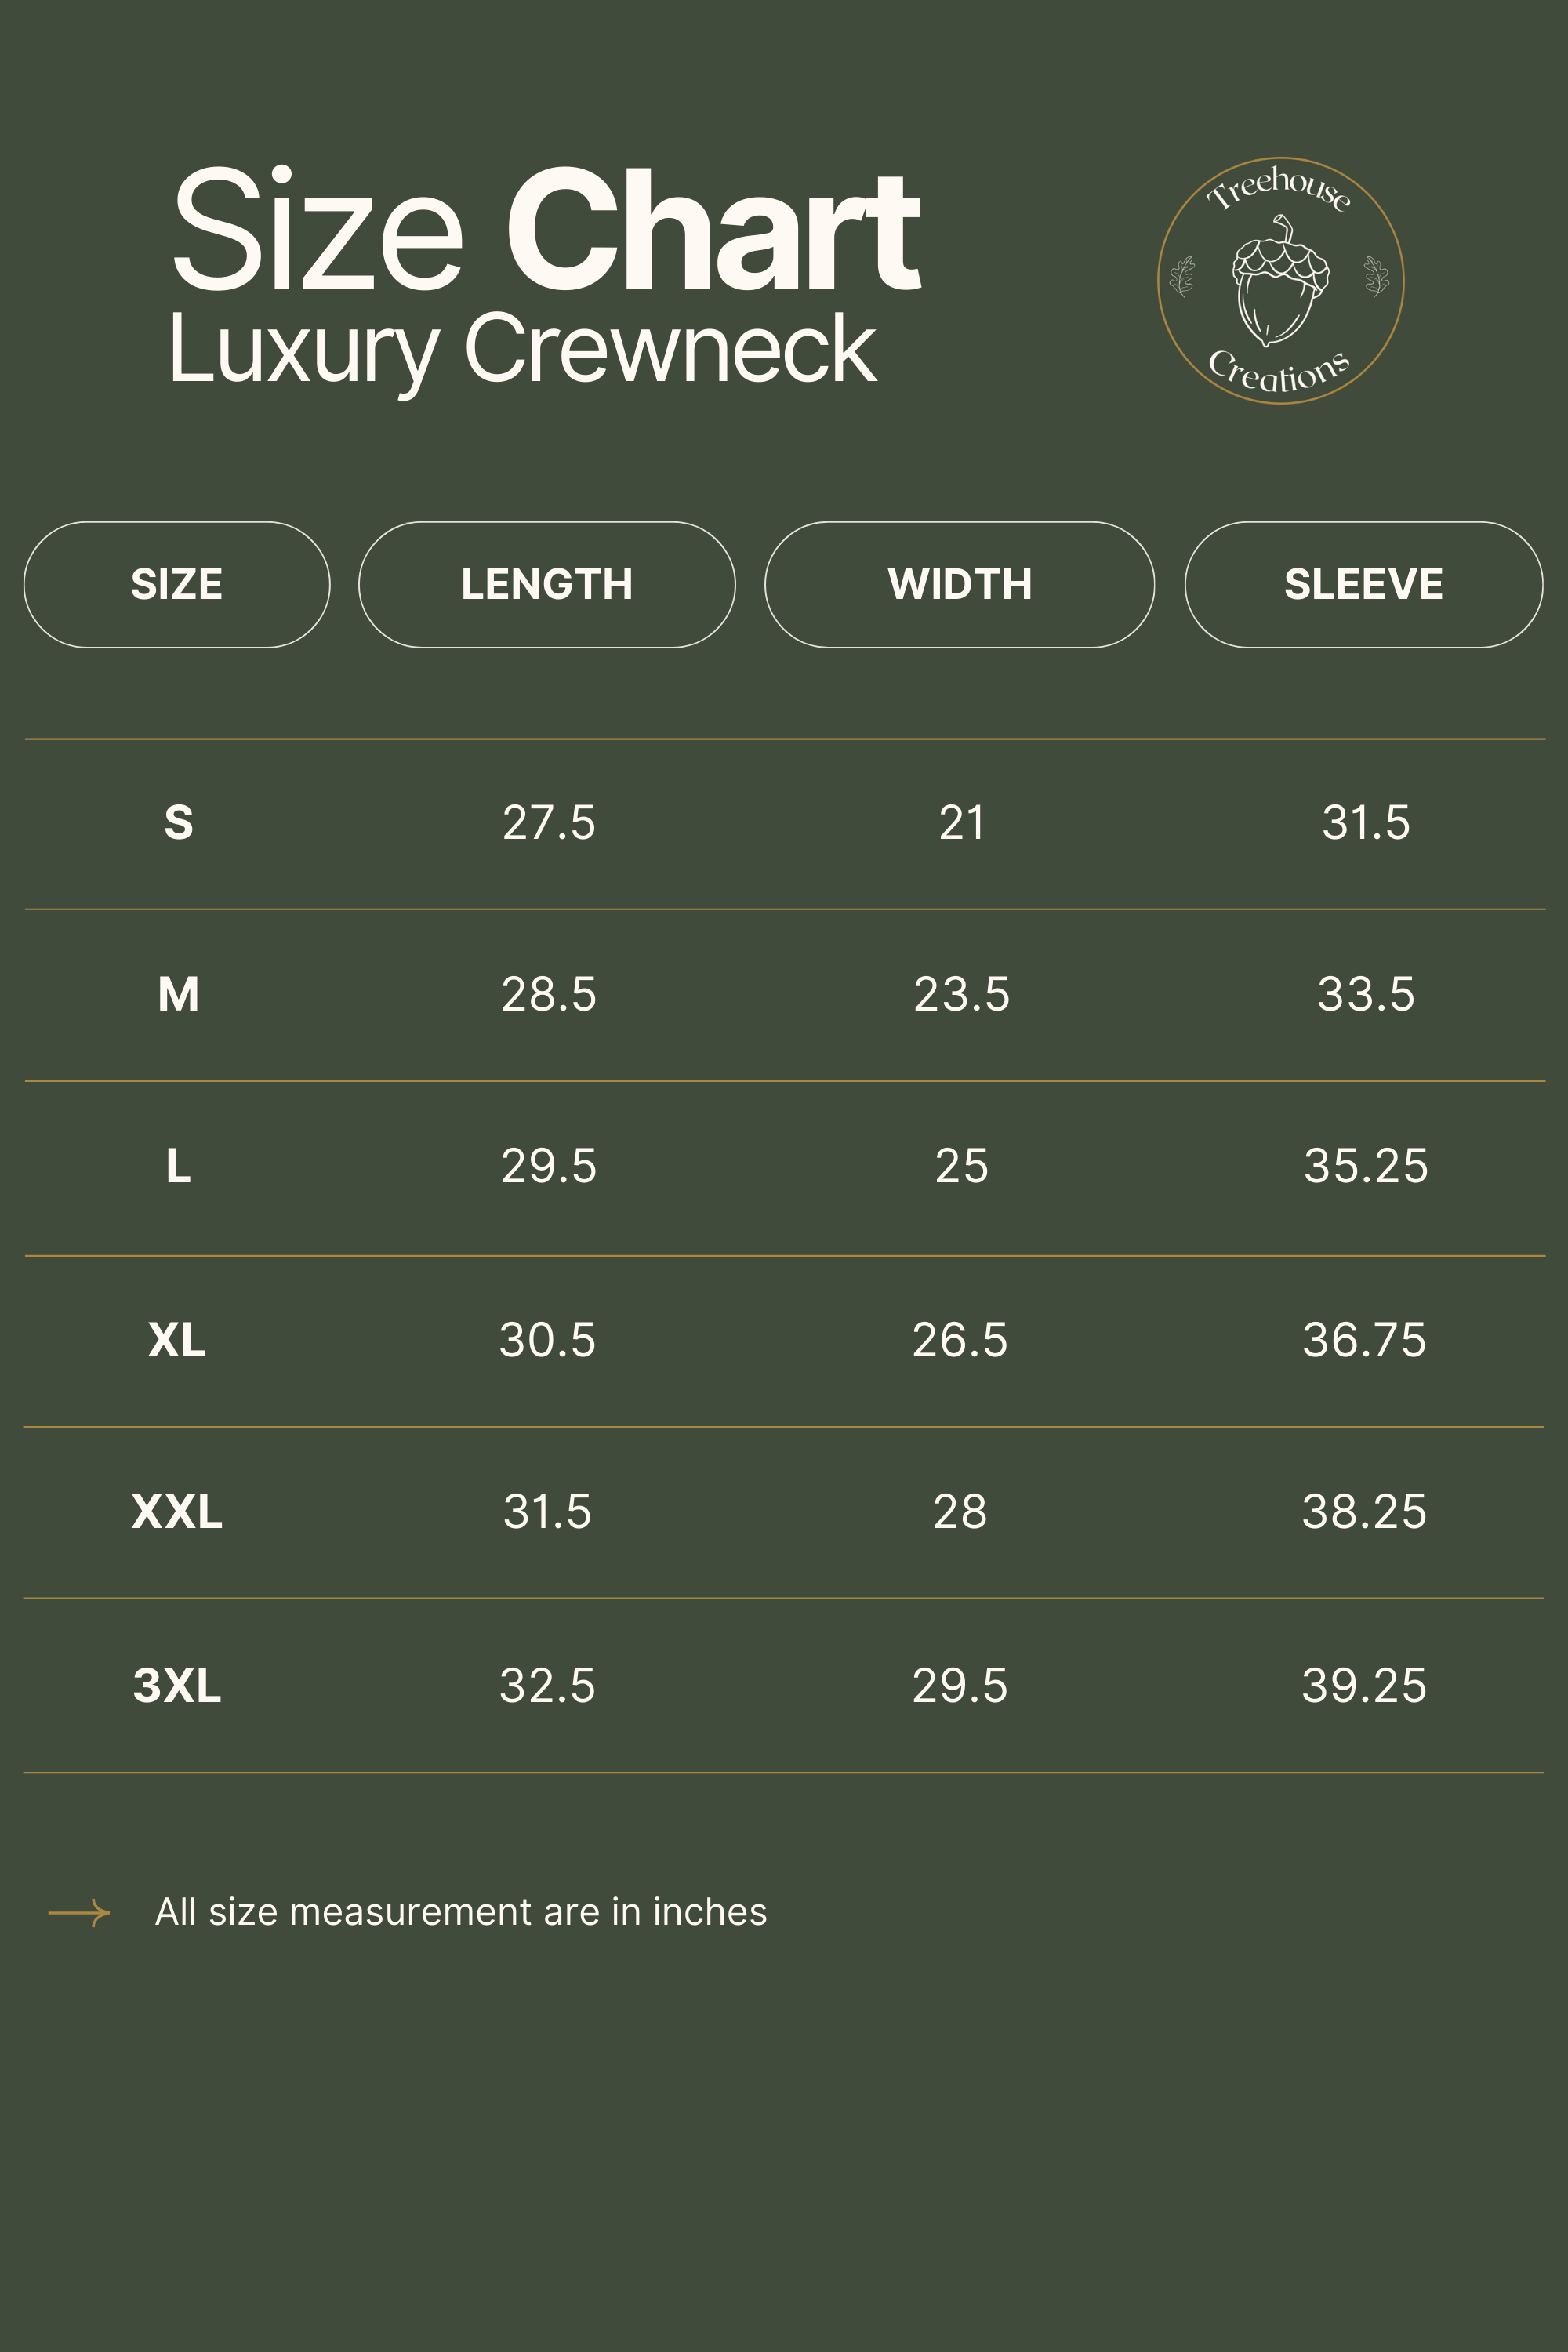
Task: Click the measurements in inches note
Action: [461, 1912]
